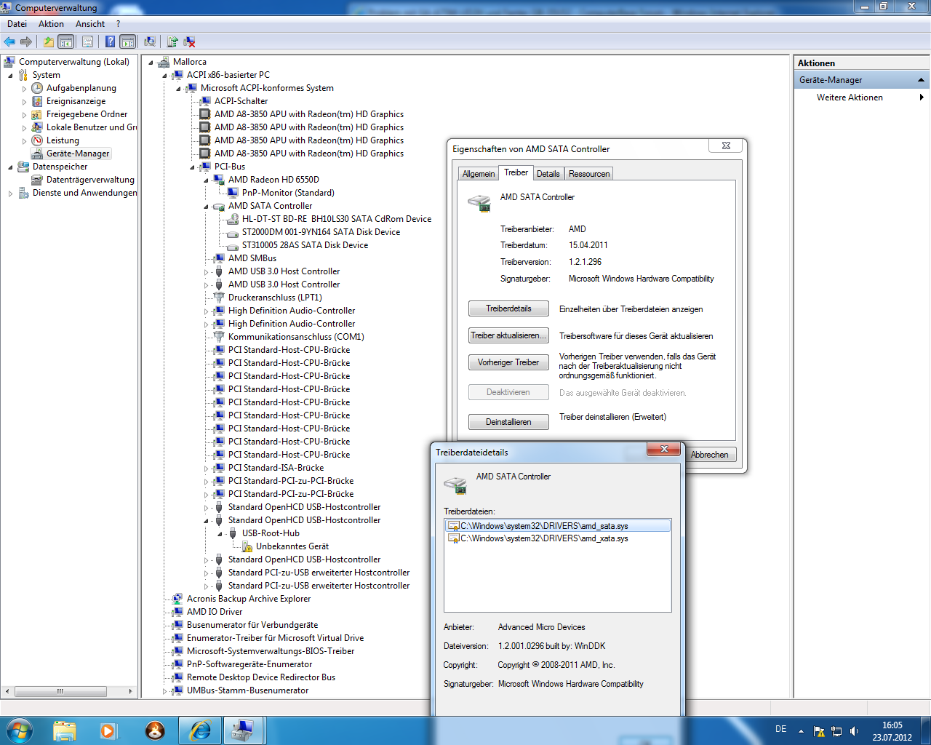Click Scan for hardware changes icon
Image resolution: width=931 pixels, height=745 pixels.
[x=150, y=41]
